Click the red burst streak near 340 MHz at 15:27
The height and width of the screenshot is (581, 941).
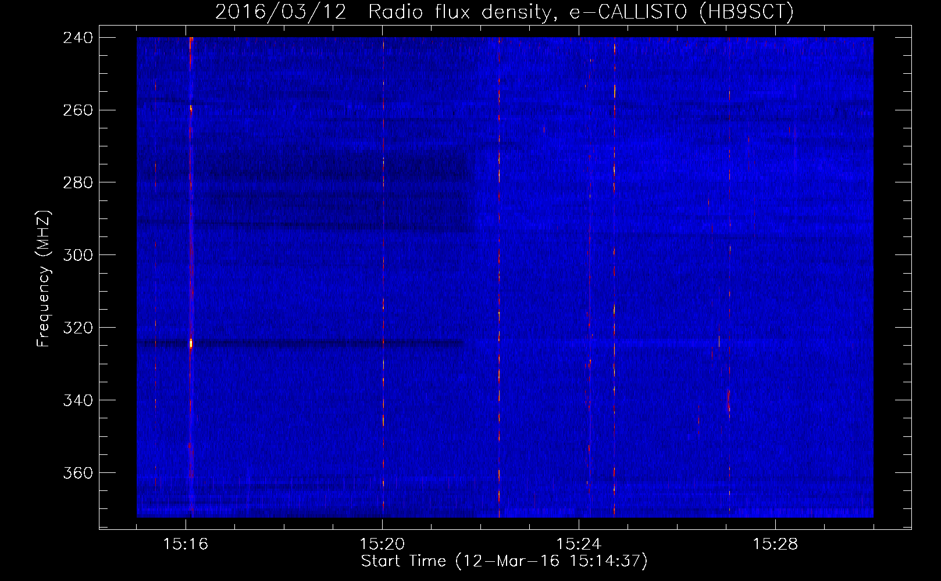click(x=728, y=401)
